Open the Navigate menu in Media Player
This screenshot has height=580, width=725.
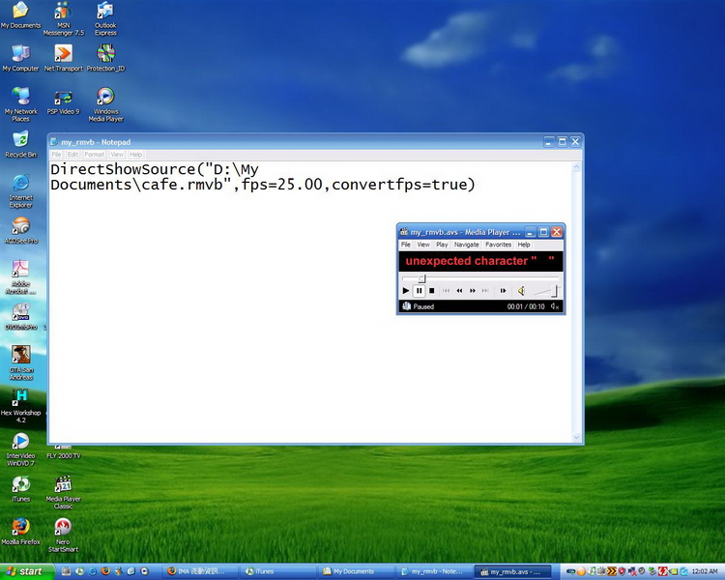click(467, 246)
